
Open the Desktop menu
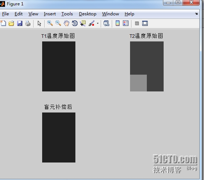[88, 14]
